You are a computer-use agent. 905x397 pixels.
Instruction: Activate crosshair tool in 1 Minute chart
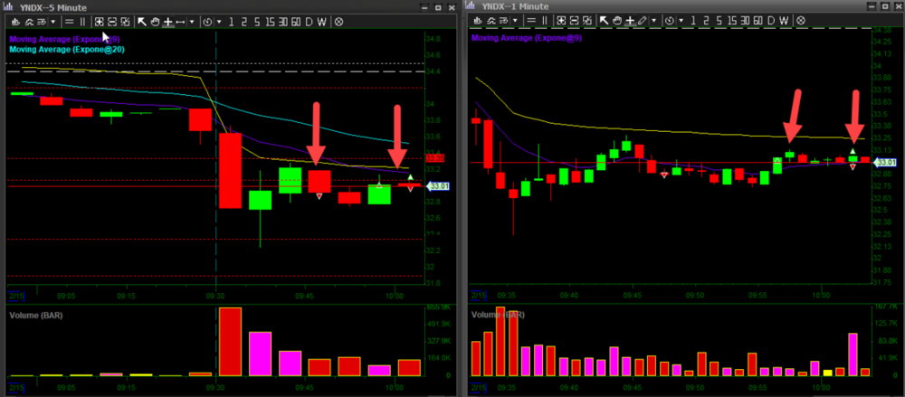(x=630, y=21)
